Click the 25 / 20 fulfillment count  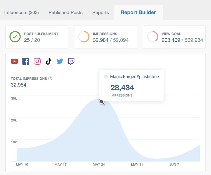[x=32, y=40]
